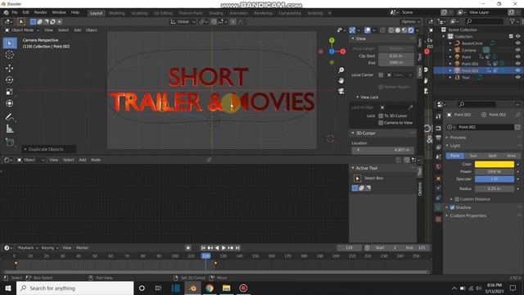Hide BezierCircle with its eye icon
Viewport: 524px width, 295px height.
click(517, 43)
